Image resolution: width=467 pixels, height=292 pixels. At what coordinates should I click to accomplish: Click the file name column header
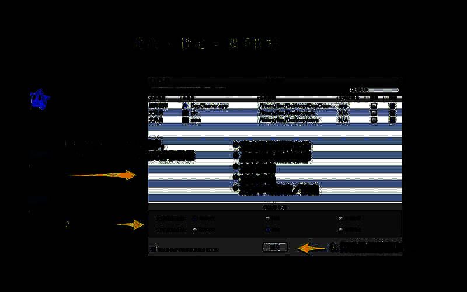(x=190, y=98)
